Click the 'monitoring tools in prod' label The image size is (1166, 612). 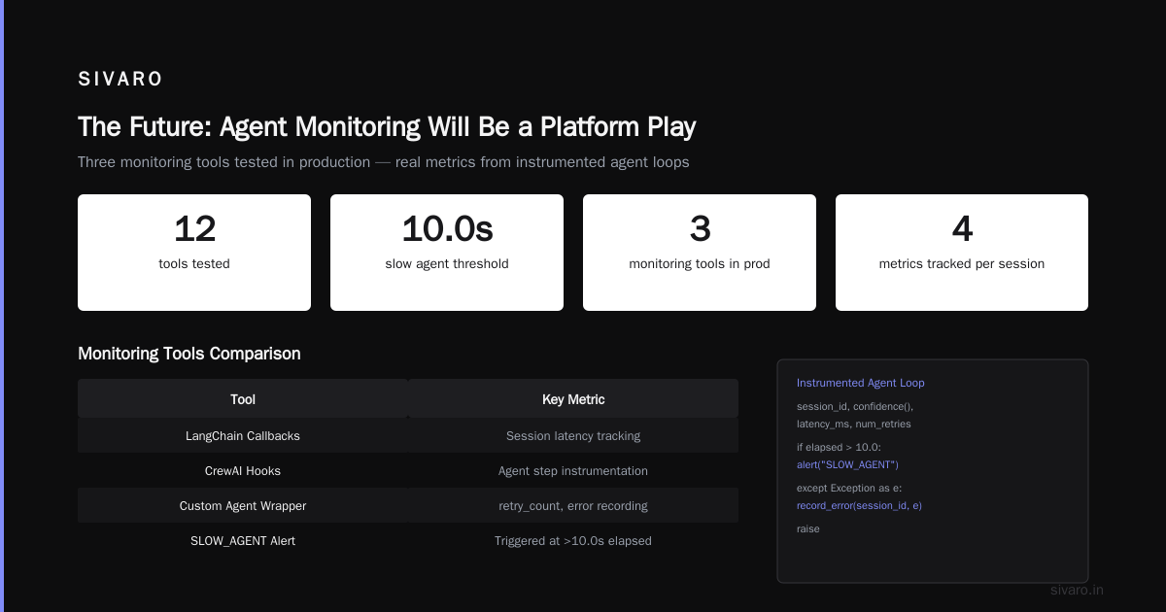[x=700, y=264]
